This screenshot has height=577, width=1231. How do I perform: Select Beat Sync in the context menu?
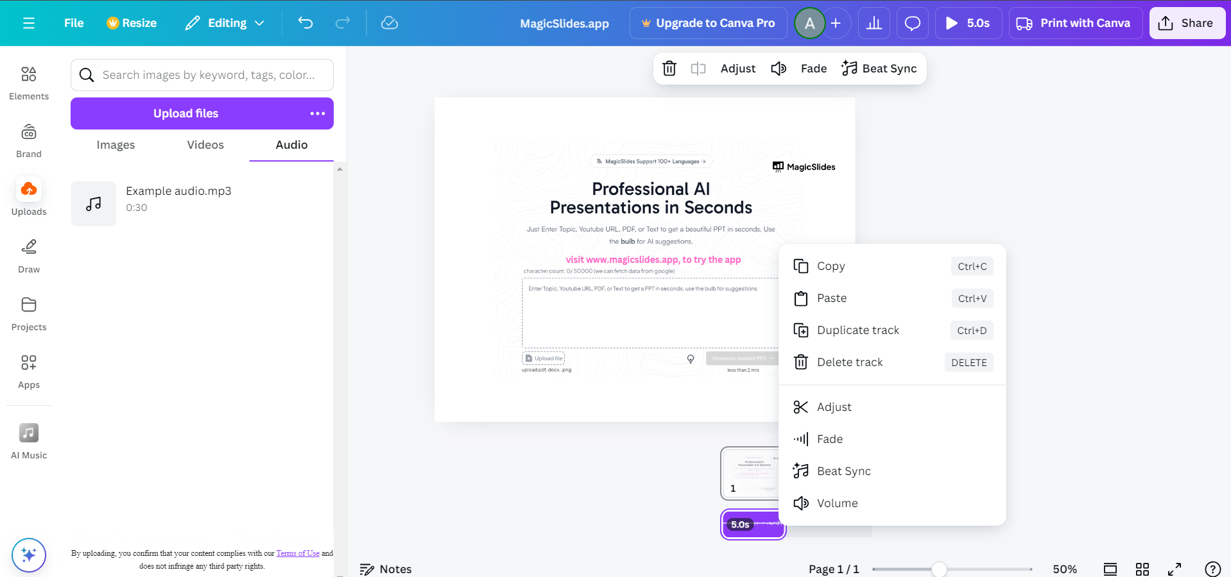pyautogui.click(x=892, y=471)
